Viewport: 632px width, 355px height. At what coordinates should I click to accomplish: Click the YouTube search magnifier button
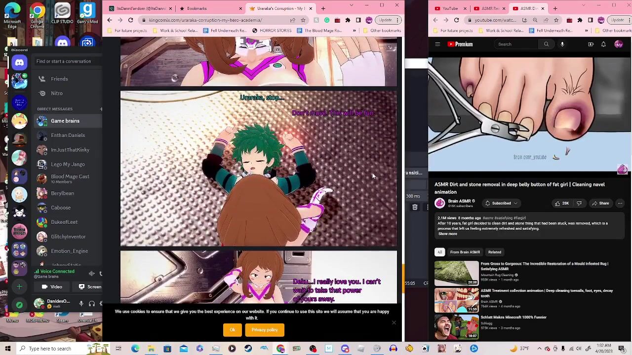tap(546, 44)
